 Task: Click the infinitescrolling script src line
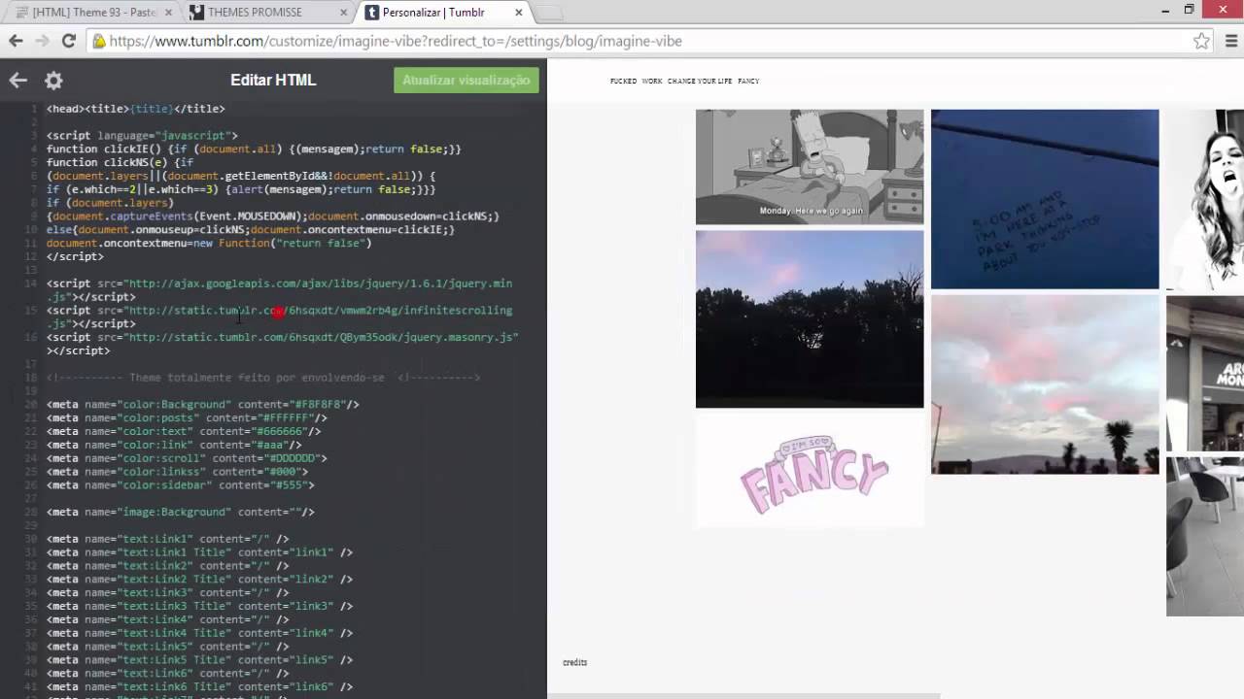(x=279, y=316)
